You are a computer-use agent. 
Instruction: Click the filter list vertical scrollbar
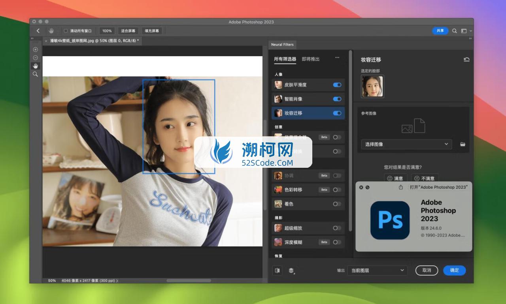pyautogui.click(x=350, y=141)
